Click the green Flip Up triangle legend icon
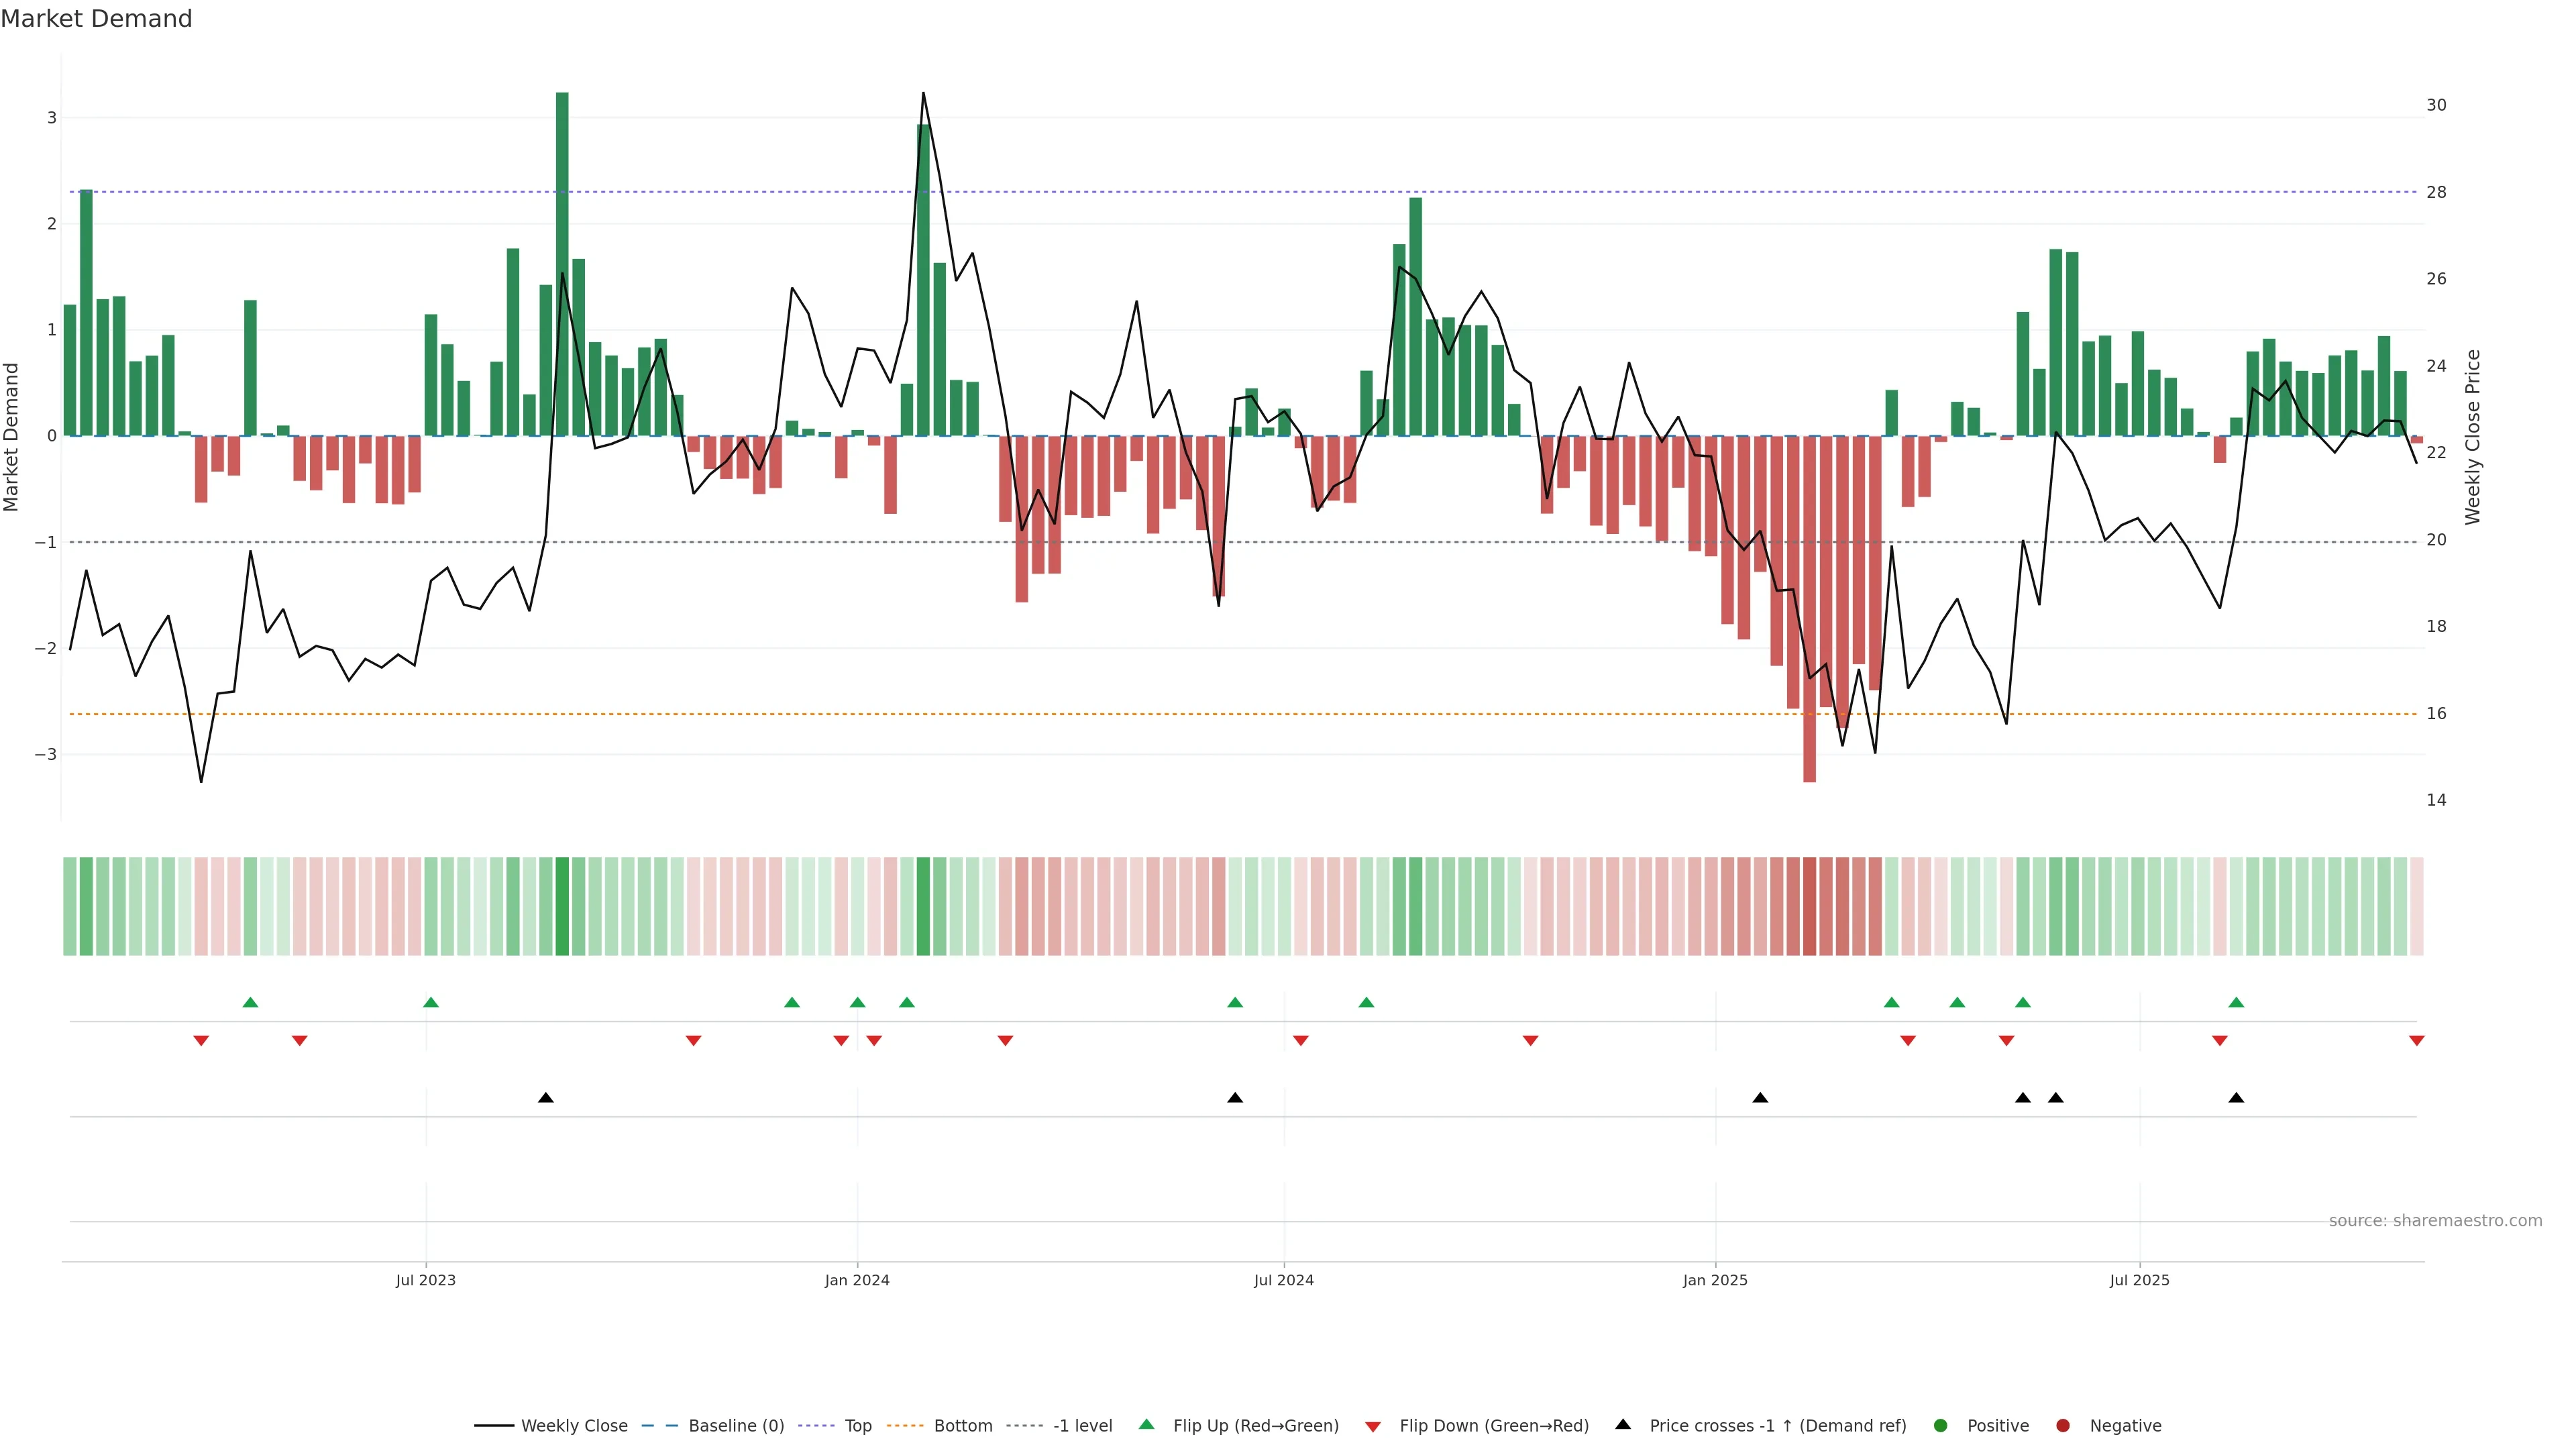Image resolution: width=2576 pixels, height=1449 pixels. pyautogui.click(x=1146, y=1425)
